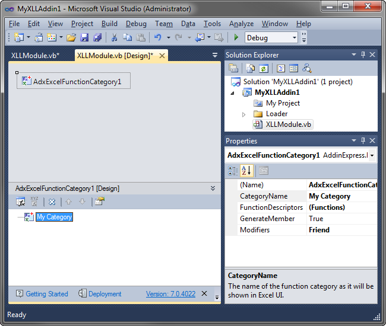Viewport: 386px width, 326px height.
Task: Collapse the AdxExcelFunctionCategory1 designer pane
Action: (213, 188)
